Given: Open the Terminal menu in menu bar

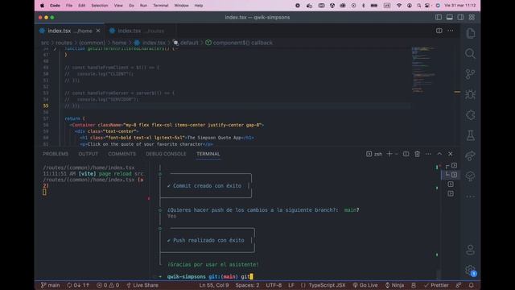Looking at the screenshot, I should [x=161, y=6].
